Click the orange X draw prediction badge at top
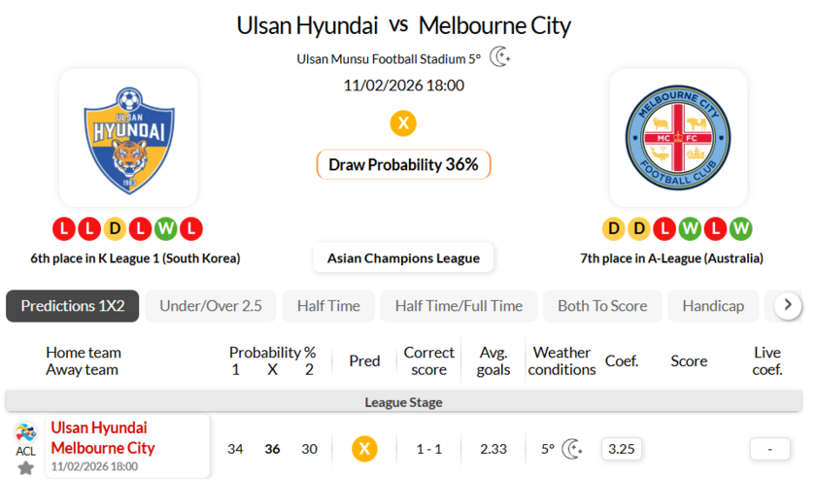 click(x=403, y=123)
